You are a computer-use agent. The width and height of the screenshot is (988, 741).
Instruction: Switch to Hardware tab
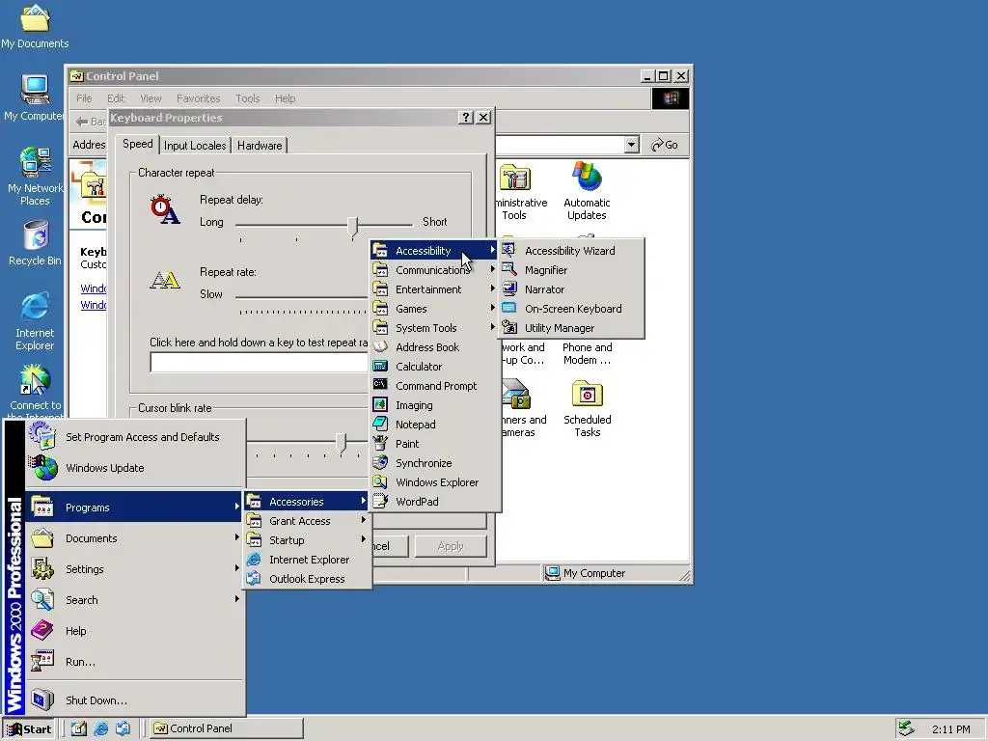point(260,146)
